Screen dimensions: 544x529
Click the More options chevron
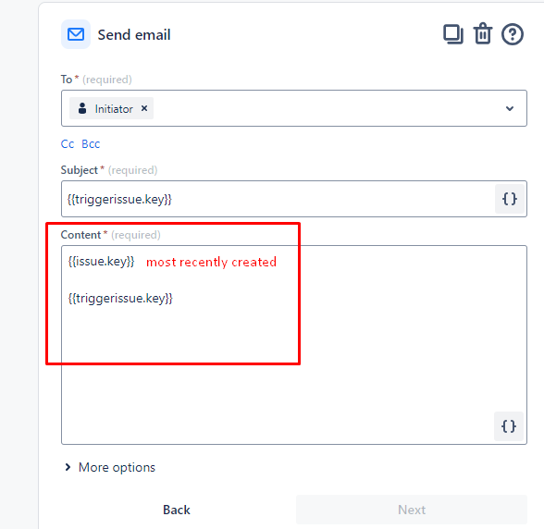(x=68, y=467)
